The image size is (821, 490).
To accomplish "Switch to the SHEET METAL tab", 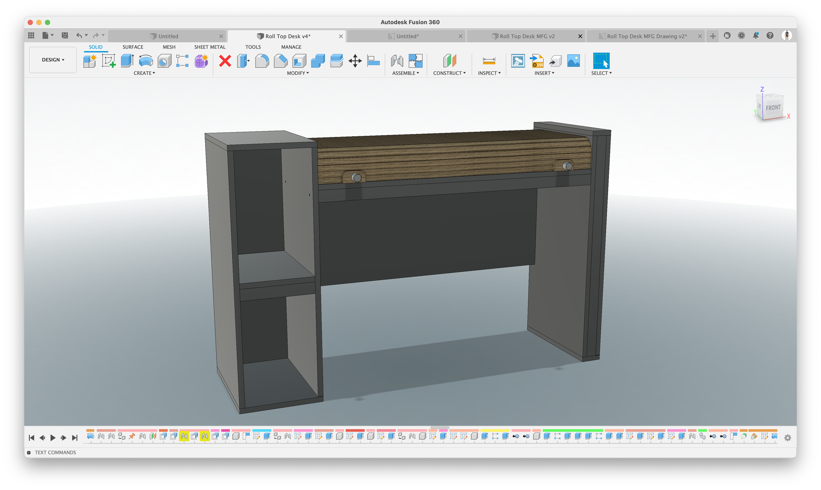I will [x=210, y=47].
